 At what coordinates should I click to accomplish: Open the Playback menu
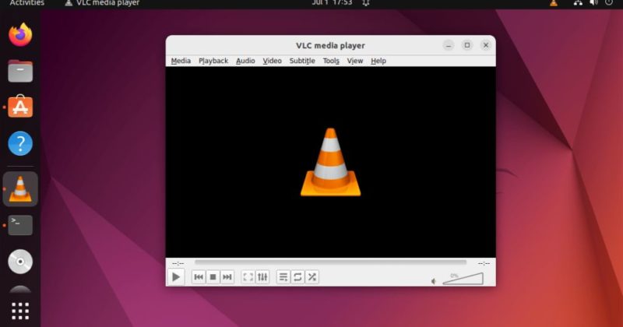(x=213, y=61)
